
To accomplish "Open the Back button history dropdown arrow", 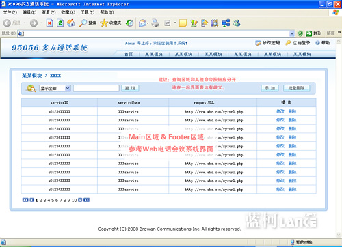I will pyautogui.click(x=25, y=23).
